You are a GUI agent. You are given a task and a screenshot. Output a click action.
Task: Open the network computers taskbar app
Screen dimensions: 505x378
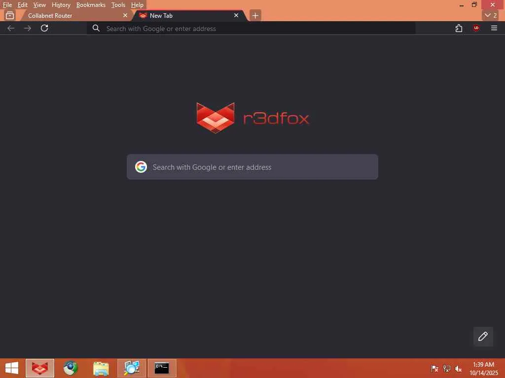pos(132,368)
